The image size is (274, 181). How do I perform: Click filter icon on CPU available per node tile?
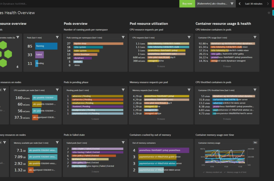[x=57, y=90]
